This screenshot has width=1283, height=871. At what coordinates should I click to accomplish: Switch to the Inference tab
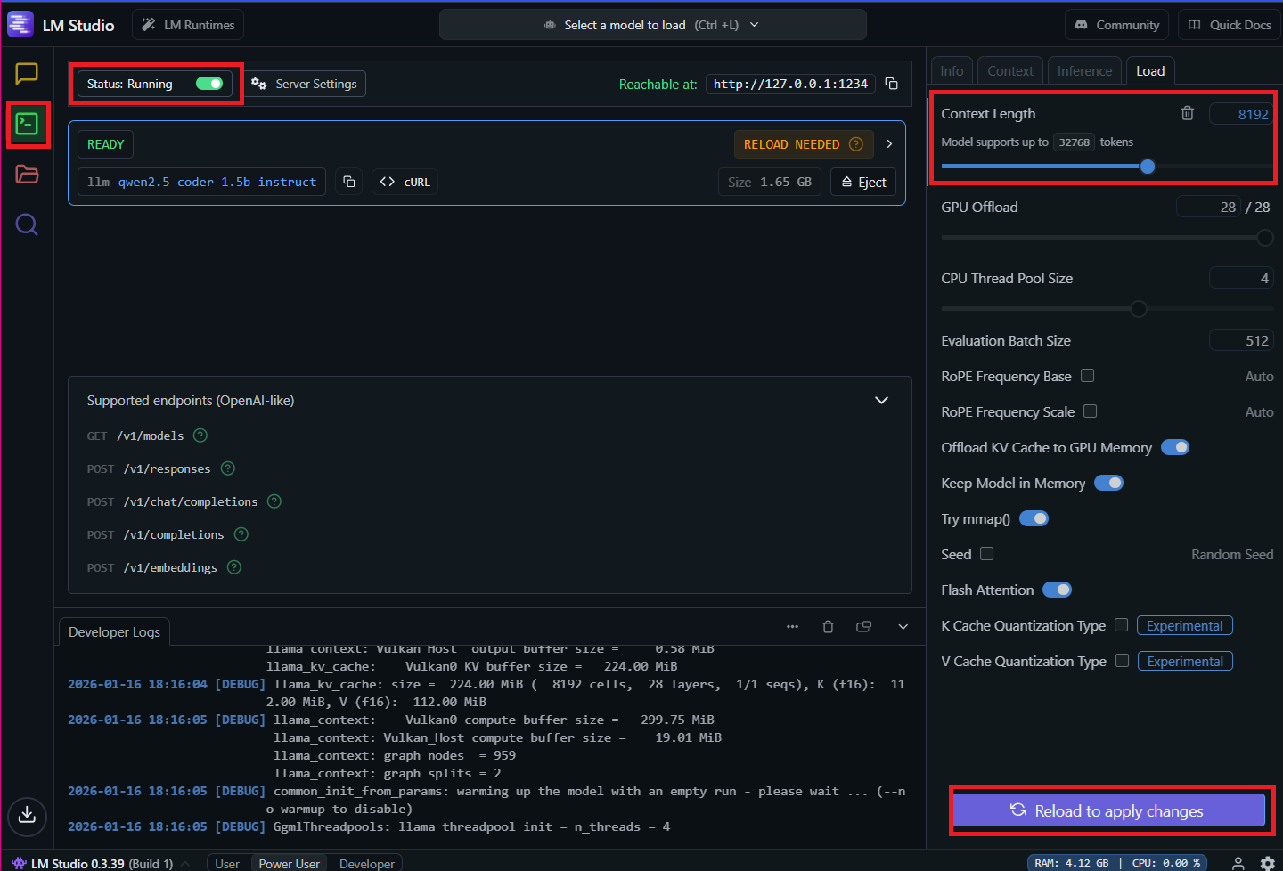click(1083, 70)
